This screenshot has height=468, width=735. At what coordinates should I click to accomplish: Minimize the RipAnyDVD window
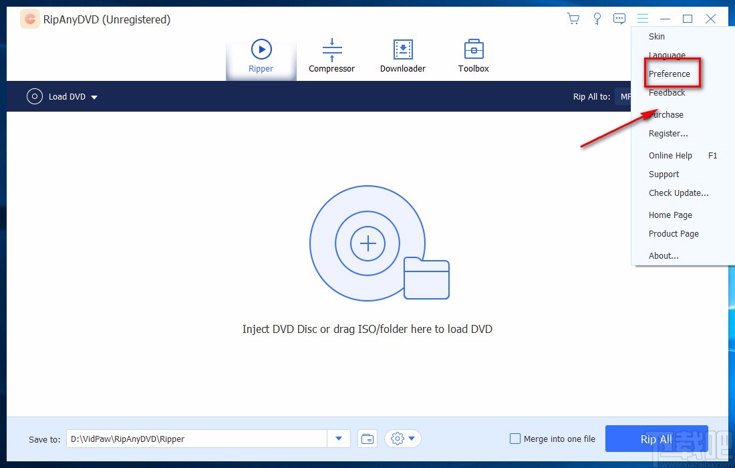[665, 19]
